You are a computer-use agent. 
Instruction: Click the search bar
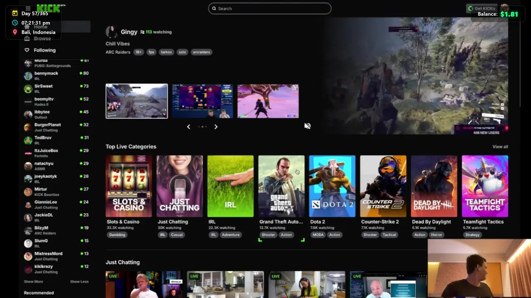(270, 8)
